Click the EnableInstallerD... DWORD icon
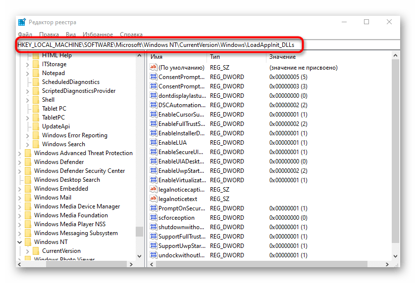The image size is (416, 283). (x=154, y=133)
